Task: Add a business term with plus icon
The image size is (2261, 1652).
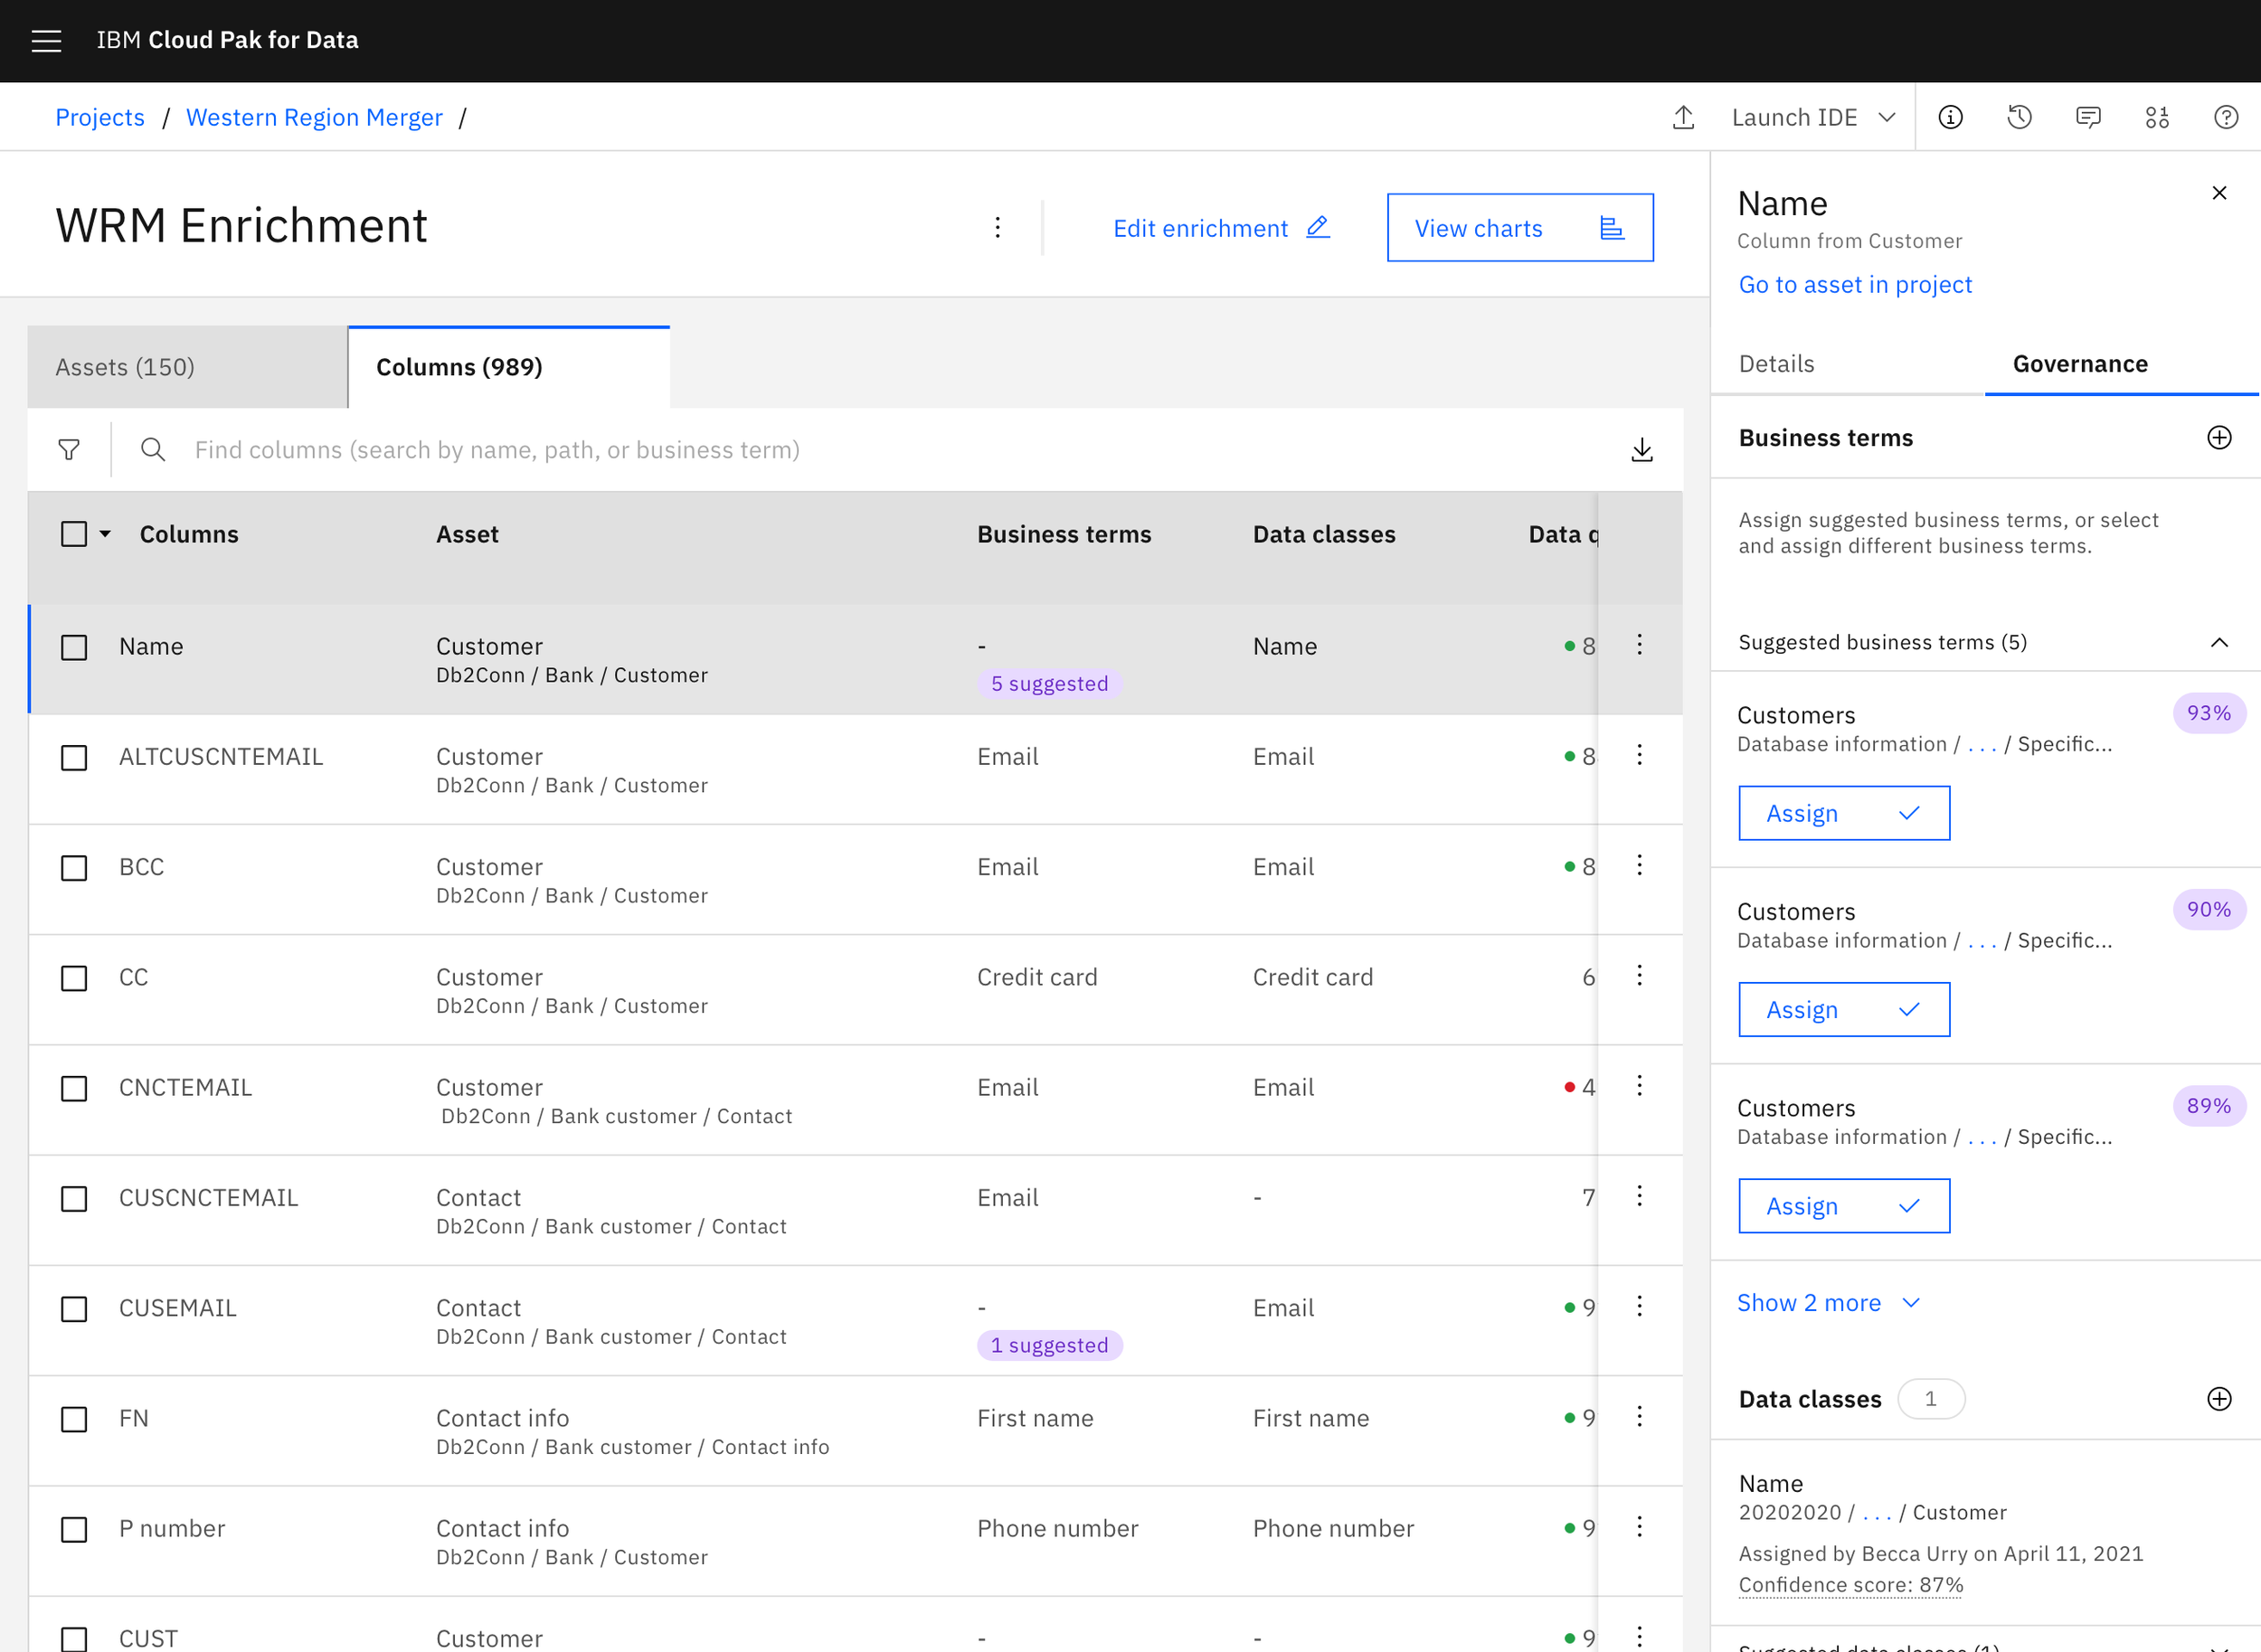Action: point(2219,438)
